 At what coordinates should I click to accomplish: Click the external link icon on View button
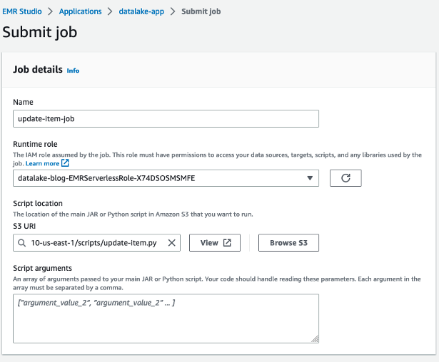point(227,243)
